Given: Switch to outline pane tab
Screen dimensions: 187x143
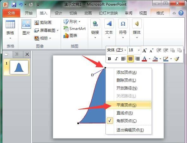Looking at the screenshot, I should pyautogui.click(x=17, y=54).
